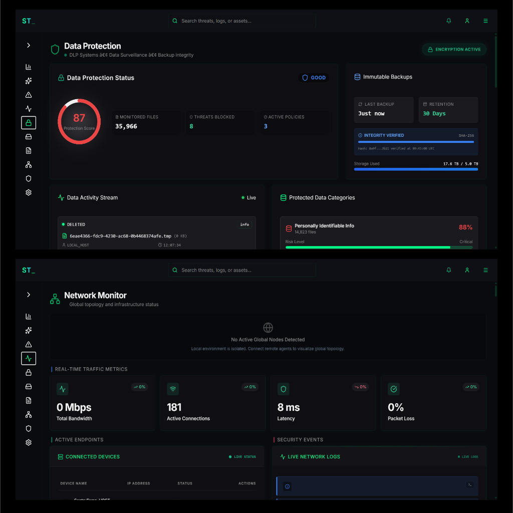This screenshot has height=513, width=513.
Task: Select highlighted activity icon in Network Monitor sidebar
Action: (29, 358)
